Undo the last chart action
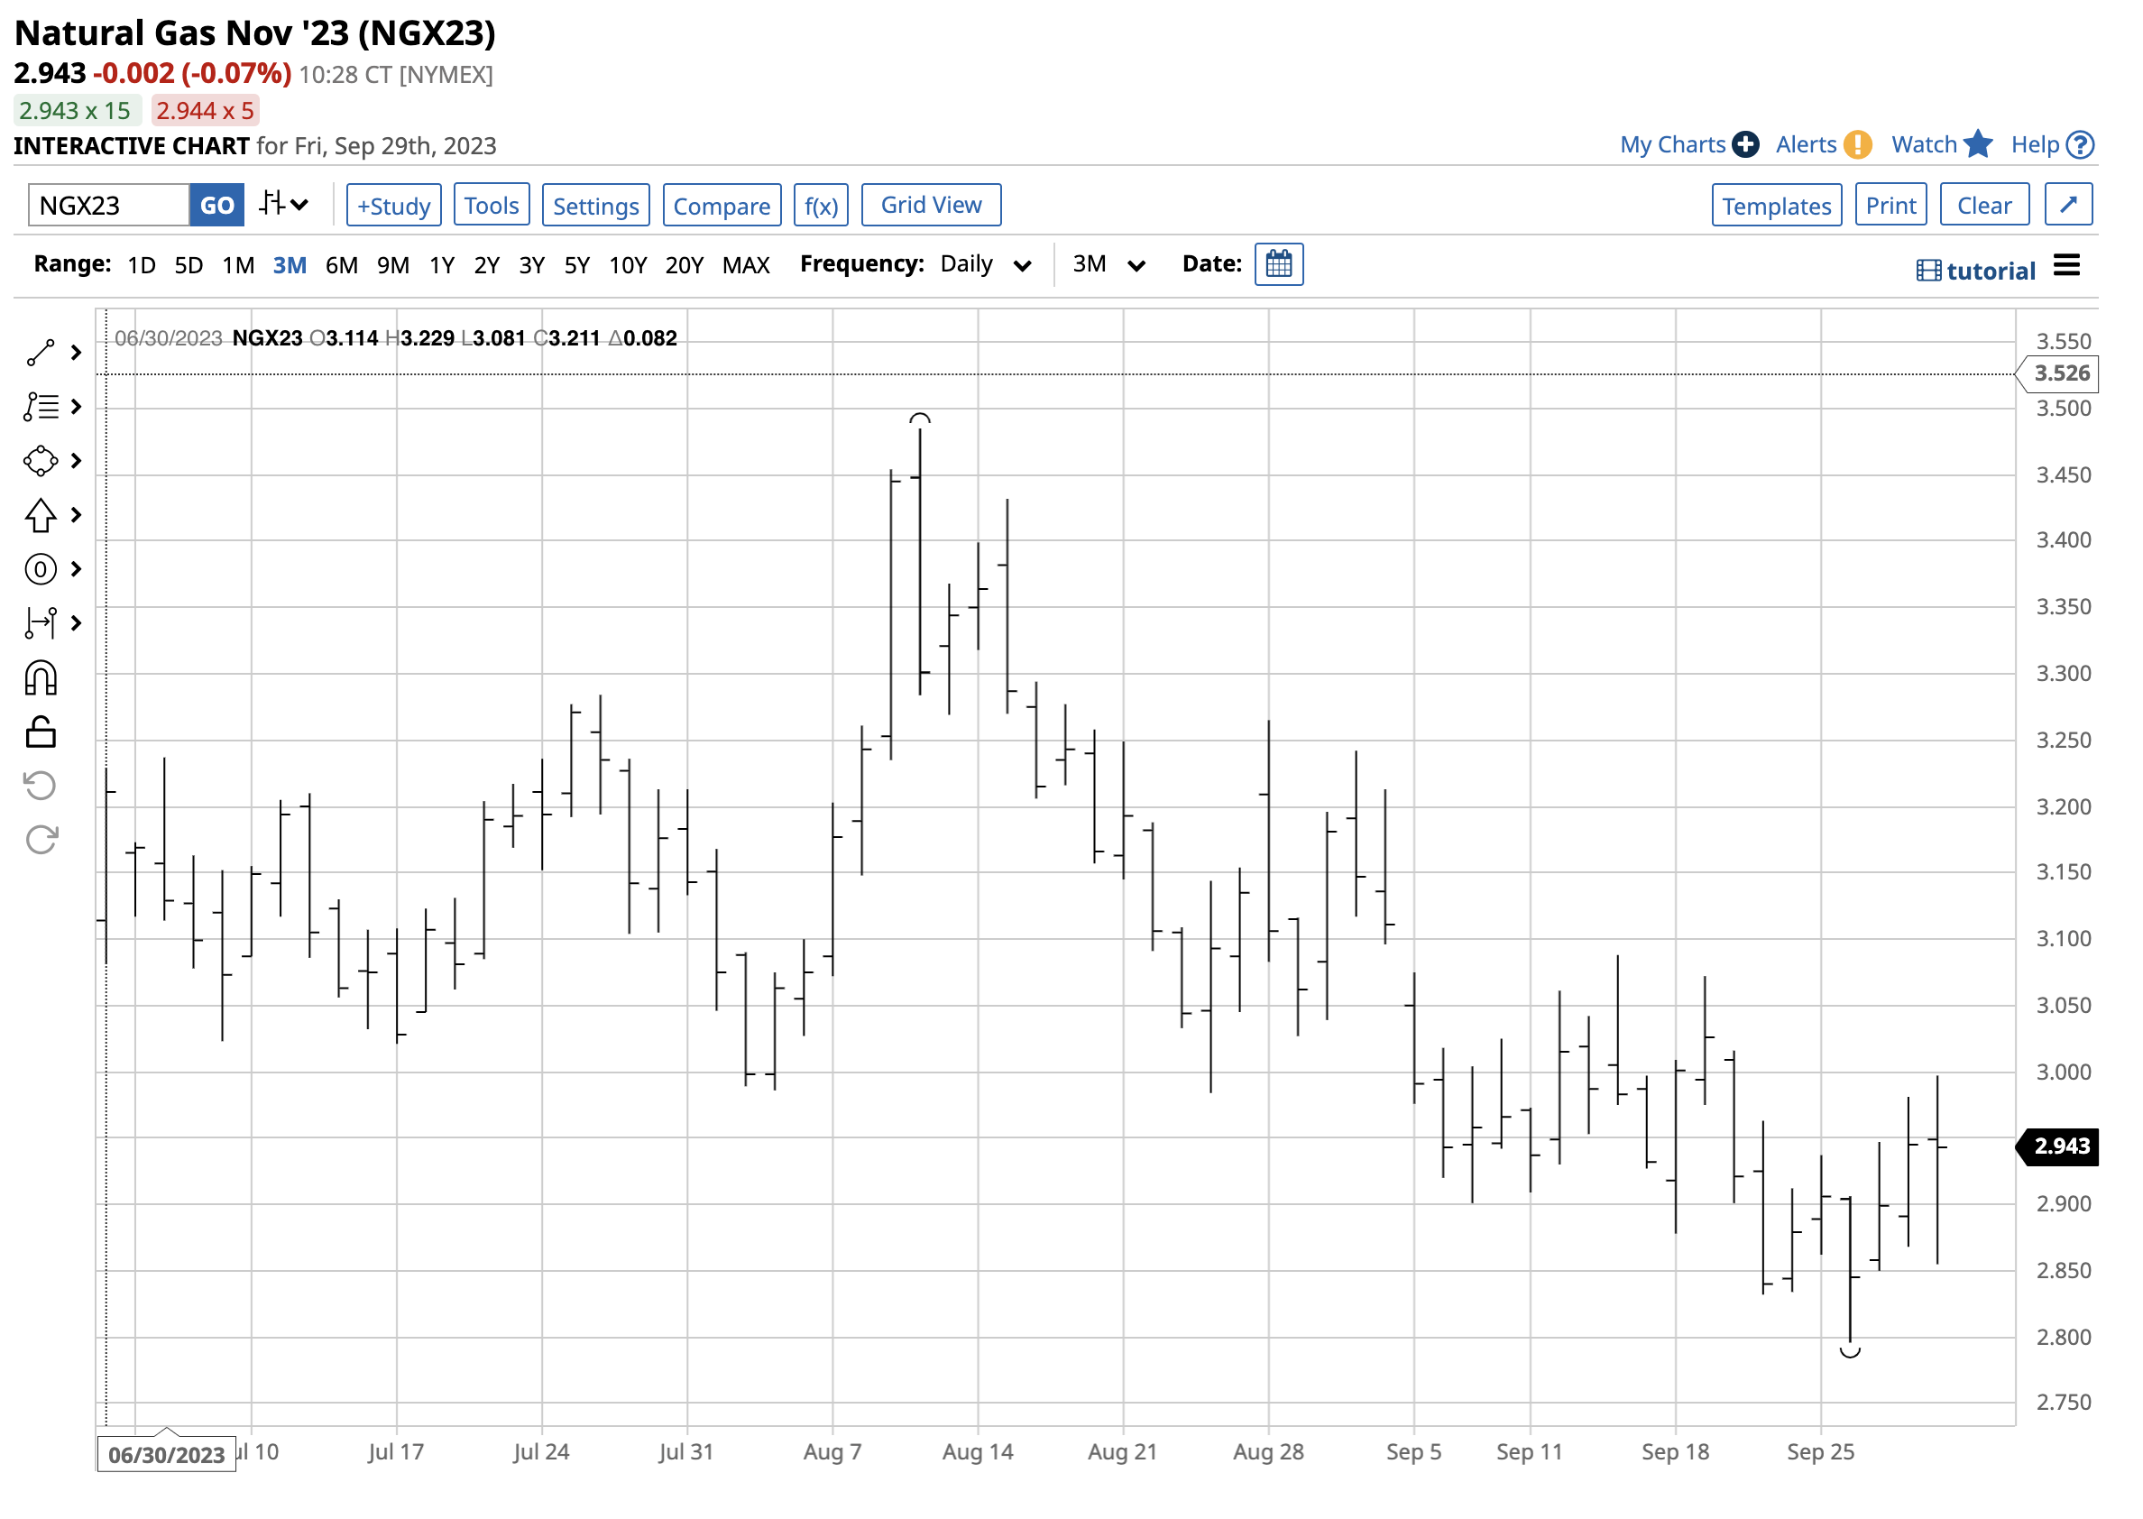 (x=41, y=786)
